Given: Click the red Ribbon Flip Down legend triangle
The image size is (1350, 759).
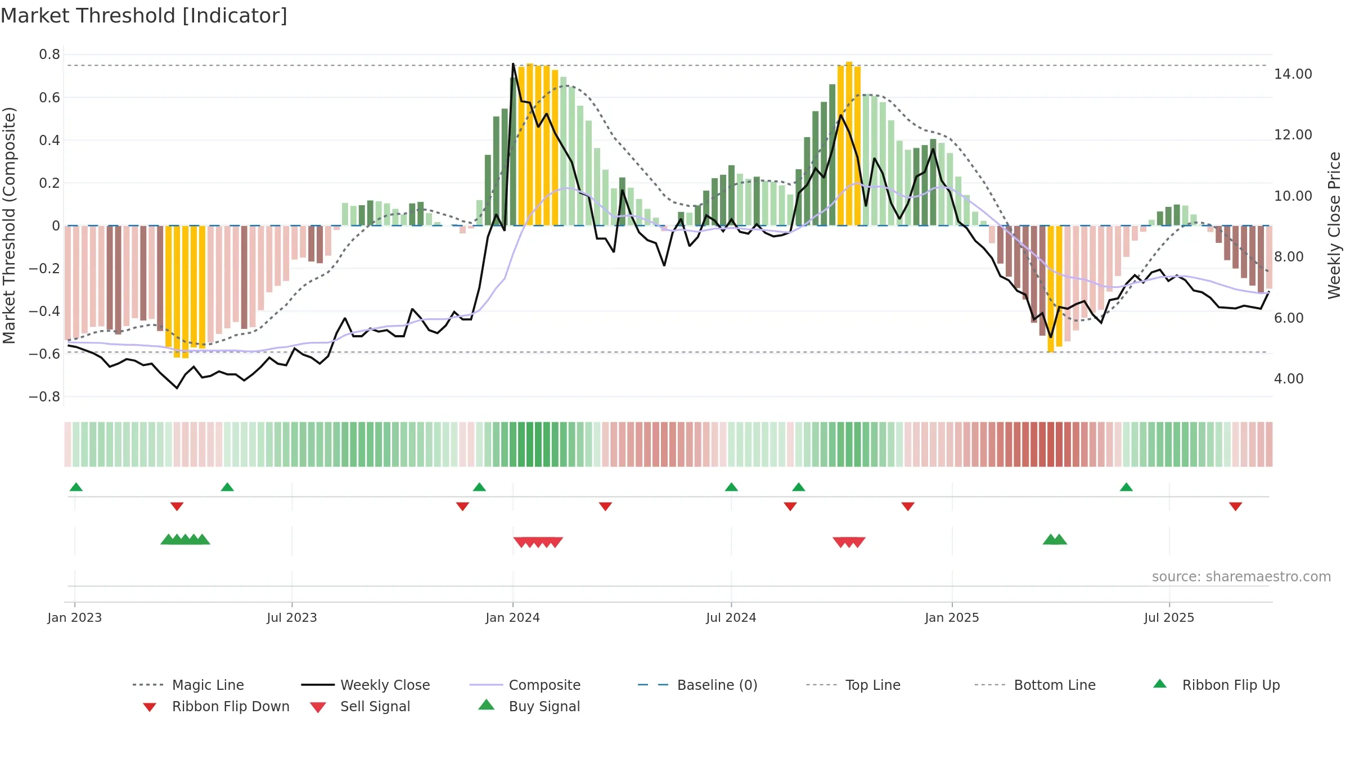Looking at the screenshot, I should point(150,707).
